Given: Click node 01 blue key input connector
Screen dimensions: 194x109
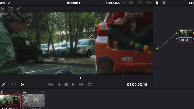Looking at the screenshot, I should (x=177, y=39).
